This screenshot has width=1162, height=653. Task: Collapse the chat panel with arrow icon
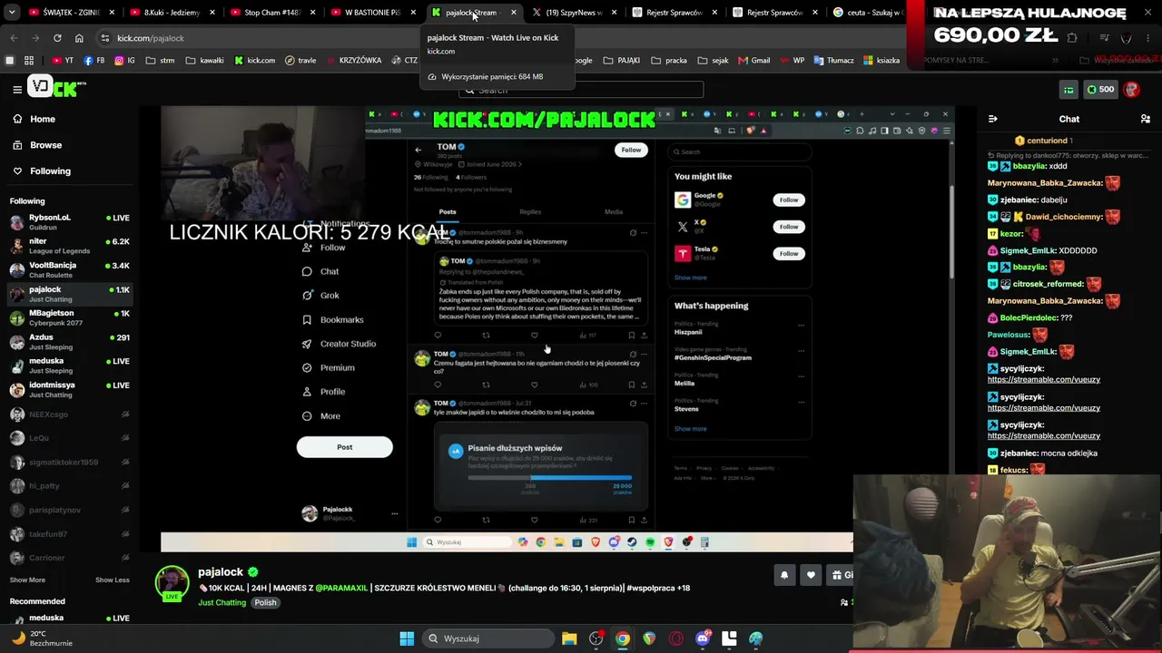[x=992, y=119]
